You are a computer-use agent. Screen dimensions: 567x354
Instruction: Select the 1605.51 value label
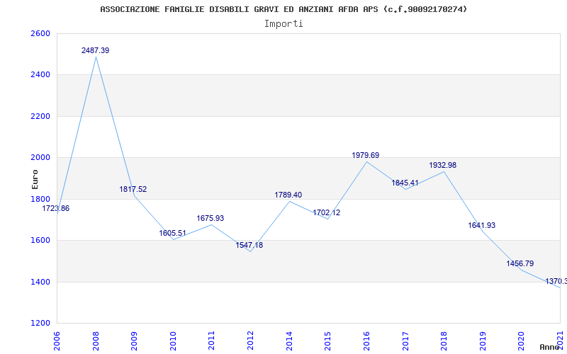pyautogui.click(x=172, y=234)
